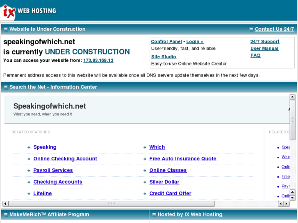Image resolution: width=298 pixels, height=223 pixels.
Task: Open Free Auto Insurance Quote link
Action: coord(183,159)
